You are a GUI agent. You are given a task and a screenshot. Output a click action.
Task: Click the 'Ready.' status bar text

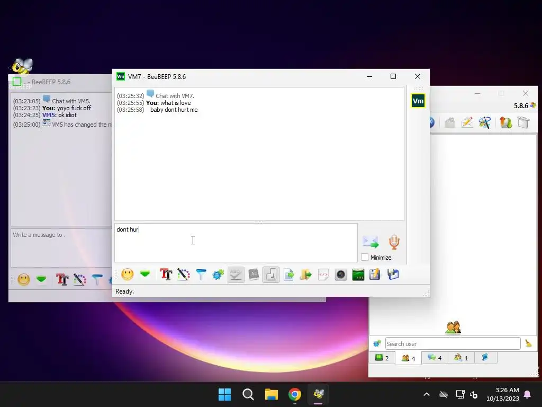[124, 291]
